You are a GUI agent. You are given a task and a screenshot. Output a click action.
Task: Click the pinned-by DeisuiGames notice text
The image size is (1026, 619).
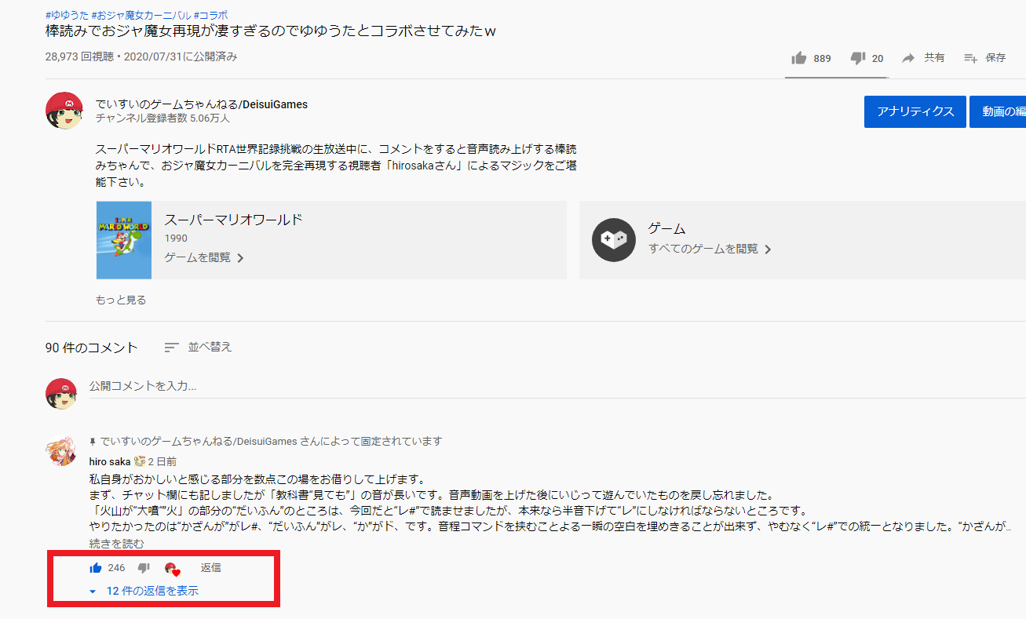click(x=265, y=441)
